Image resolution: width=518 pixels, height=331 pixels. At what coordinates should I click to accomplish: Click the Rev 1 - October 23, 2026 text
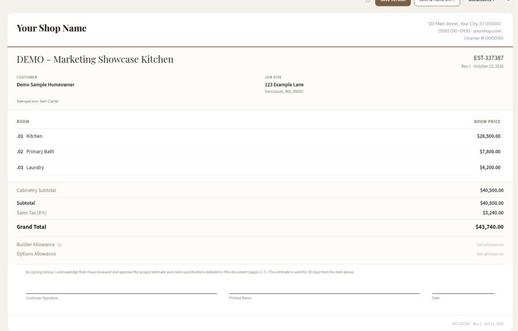tap(482, 66)
